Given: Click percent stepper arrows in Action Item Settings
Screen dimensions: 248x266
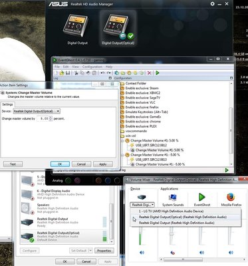Looking at the screenshot, I should (x=51, y=118).
